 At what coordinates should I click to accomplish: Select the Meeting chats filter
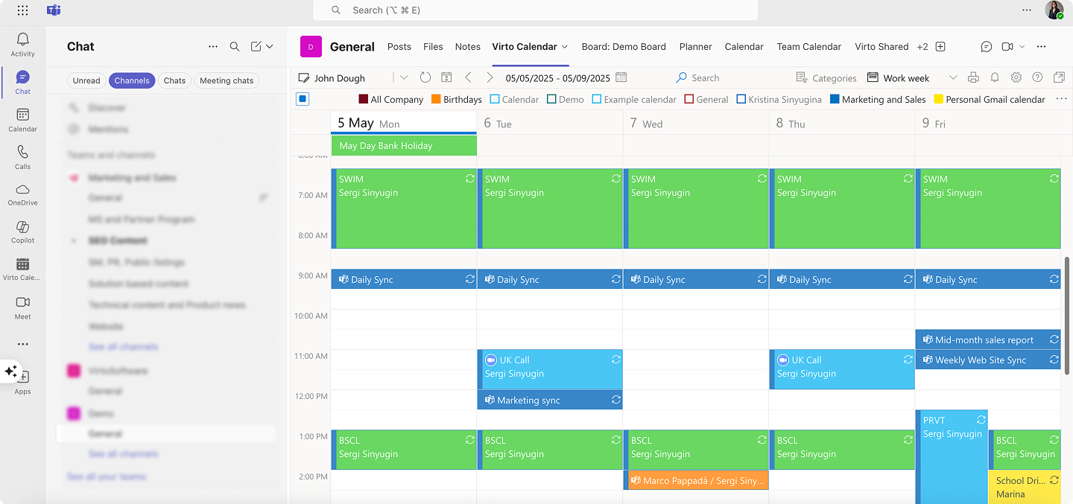pyautogui.click(x=227, y=80)
